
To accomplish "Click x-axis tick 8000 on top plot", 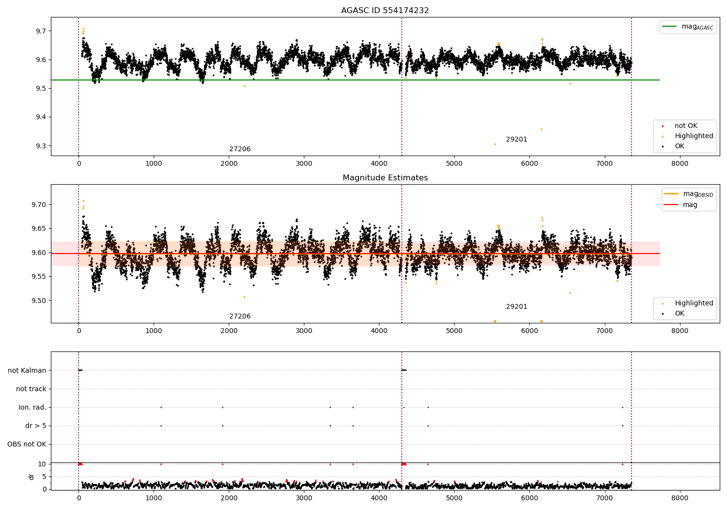I will click(680, 164).
